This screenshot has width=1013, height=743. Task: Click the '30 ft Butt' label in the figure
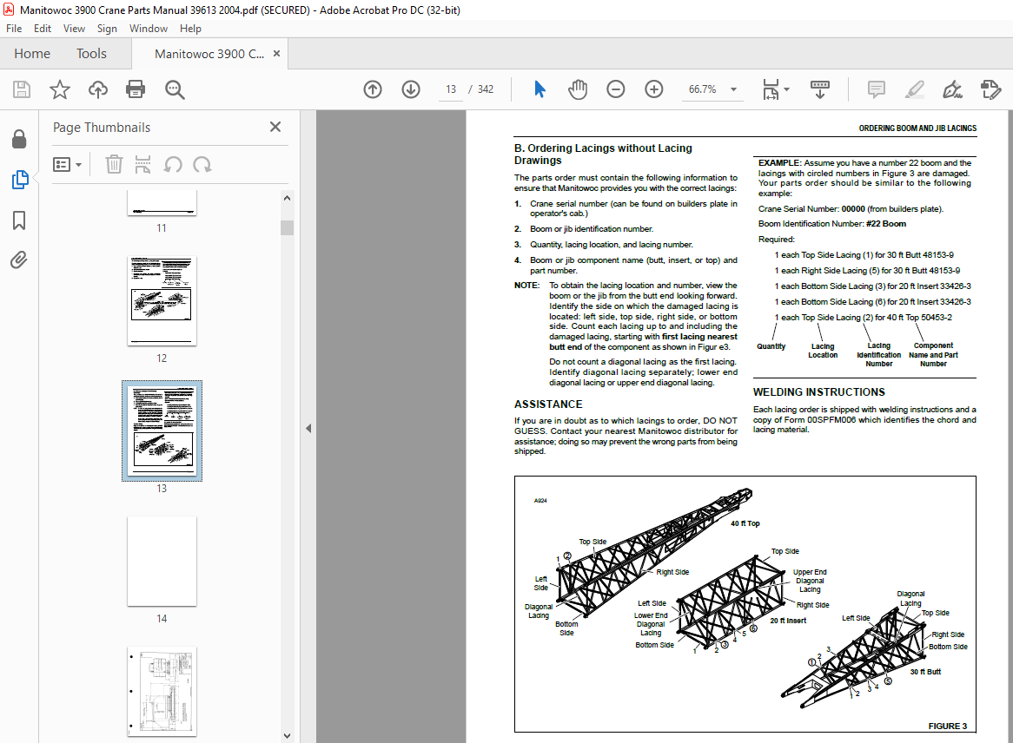pyautogui.click(x=925, y=672)
